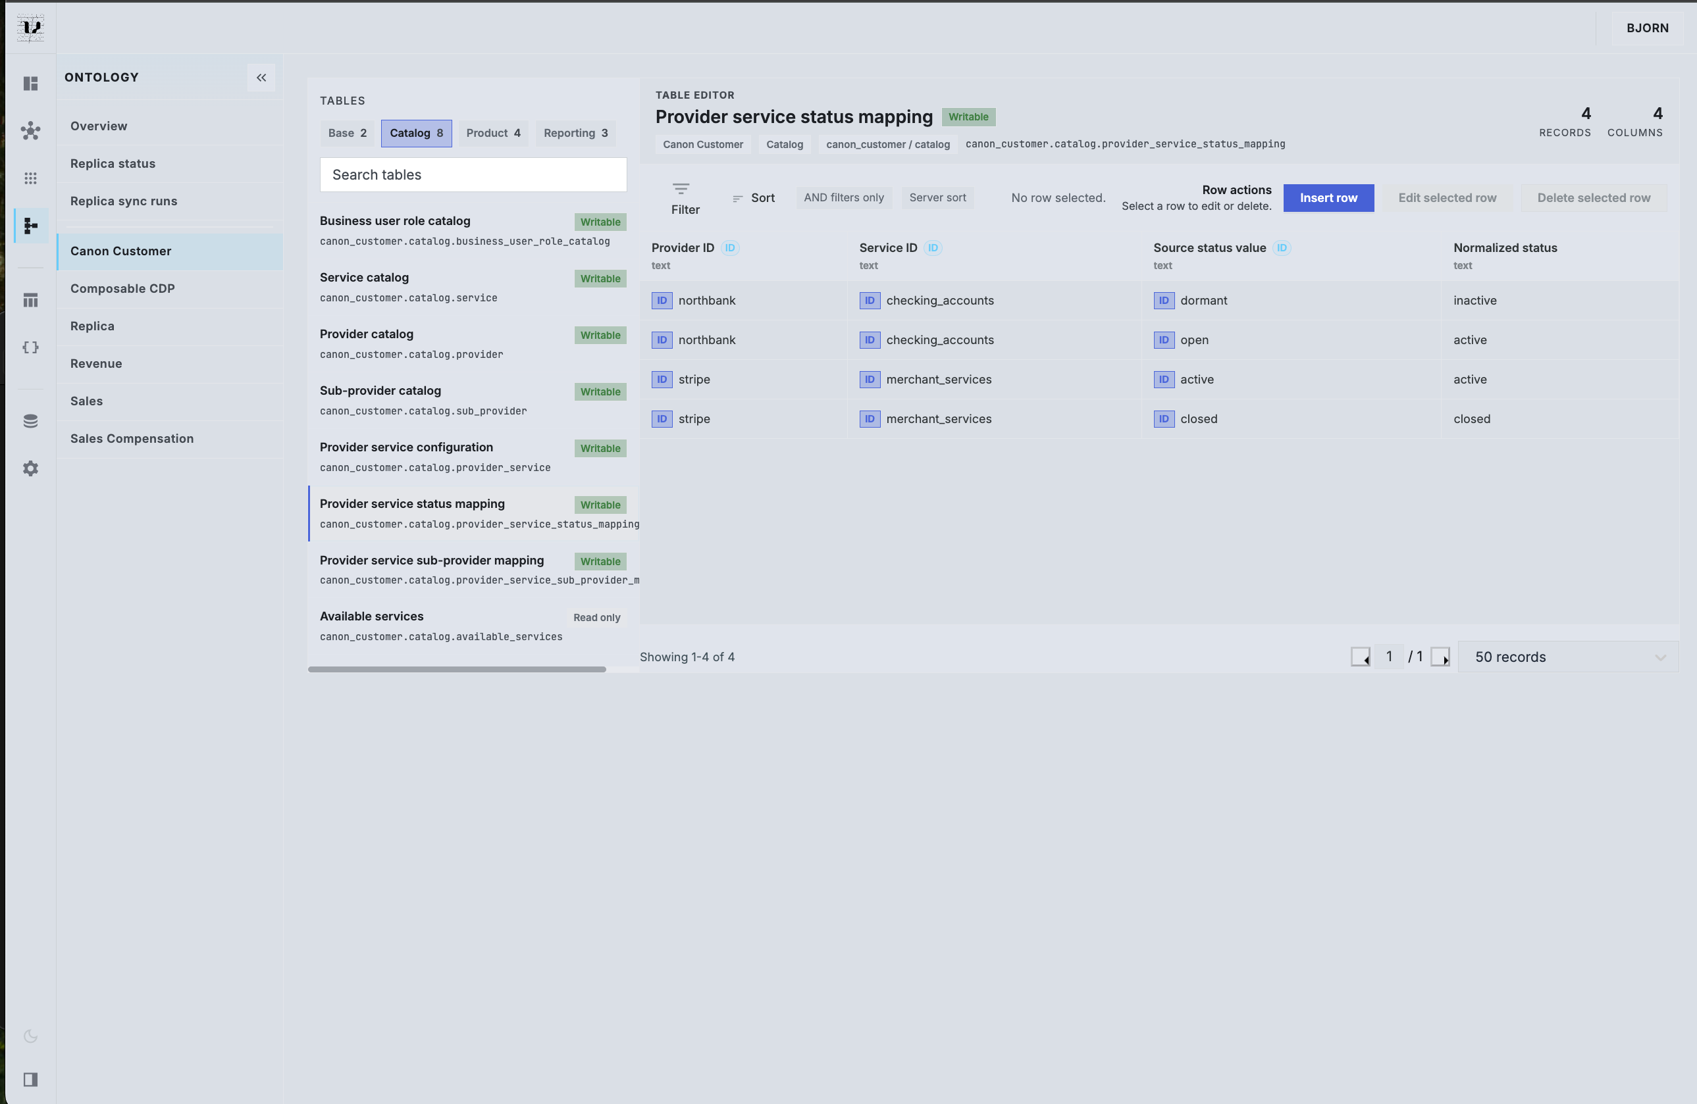Switch to the Product tables tab
1697x1104 pixels.
492,132
